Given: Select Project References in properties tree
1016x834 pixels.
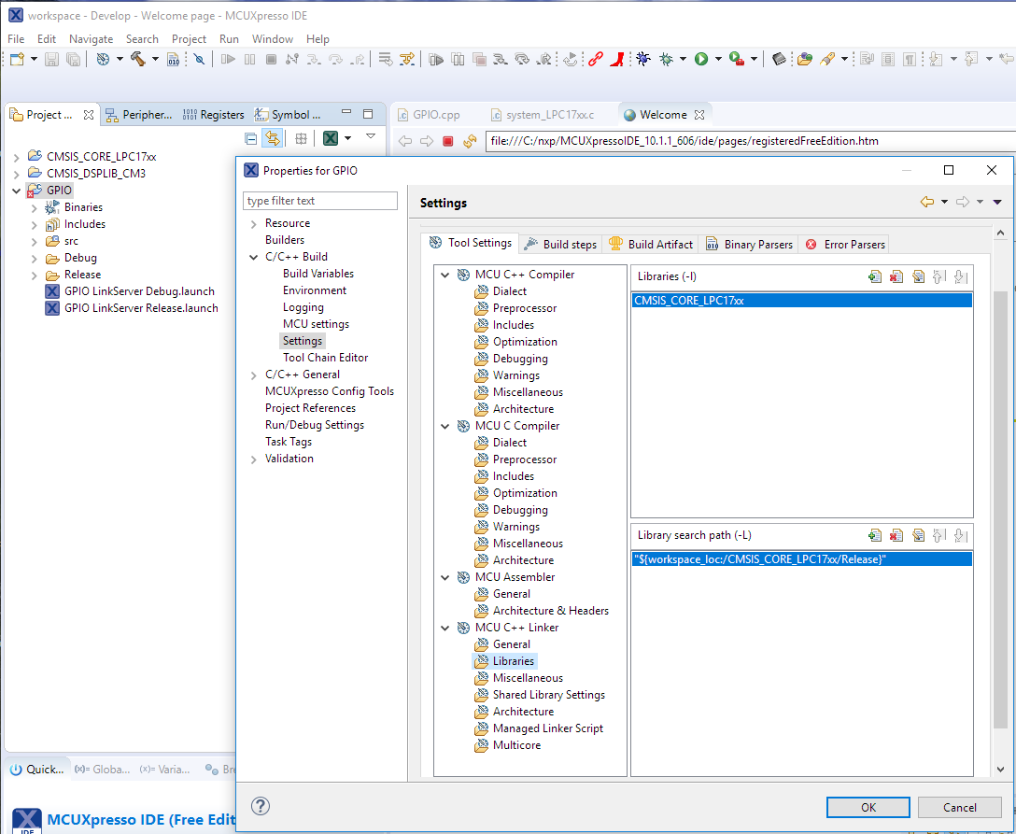Looking at the screenshot, I should click(x=310, y=408).
